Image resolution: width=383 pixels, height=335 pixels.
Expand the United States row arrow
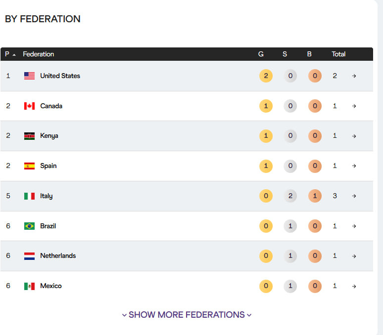pos(354,76)
